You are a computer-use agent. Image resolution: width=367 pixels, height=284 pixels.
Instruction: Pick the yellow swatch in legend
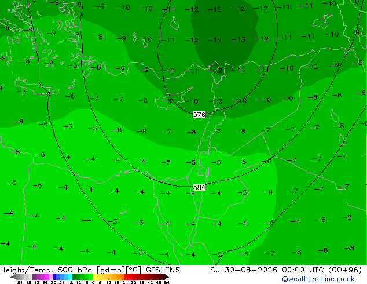94,276
